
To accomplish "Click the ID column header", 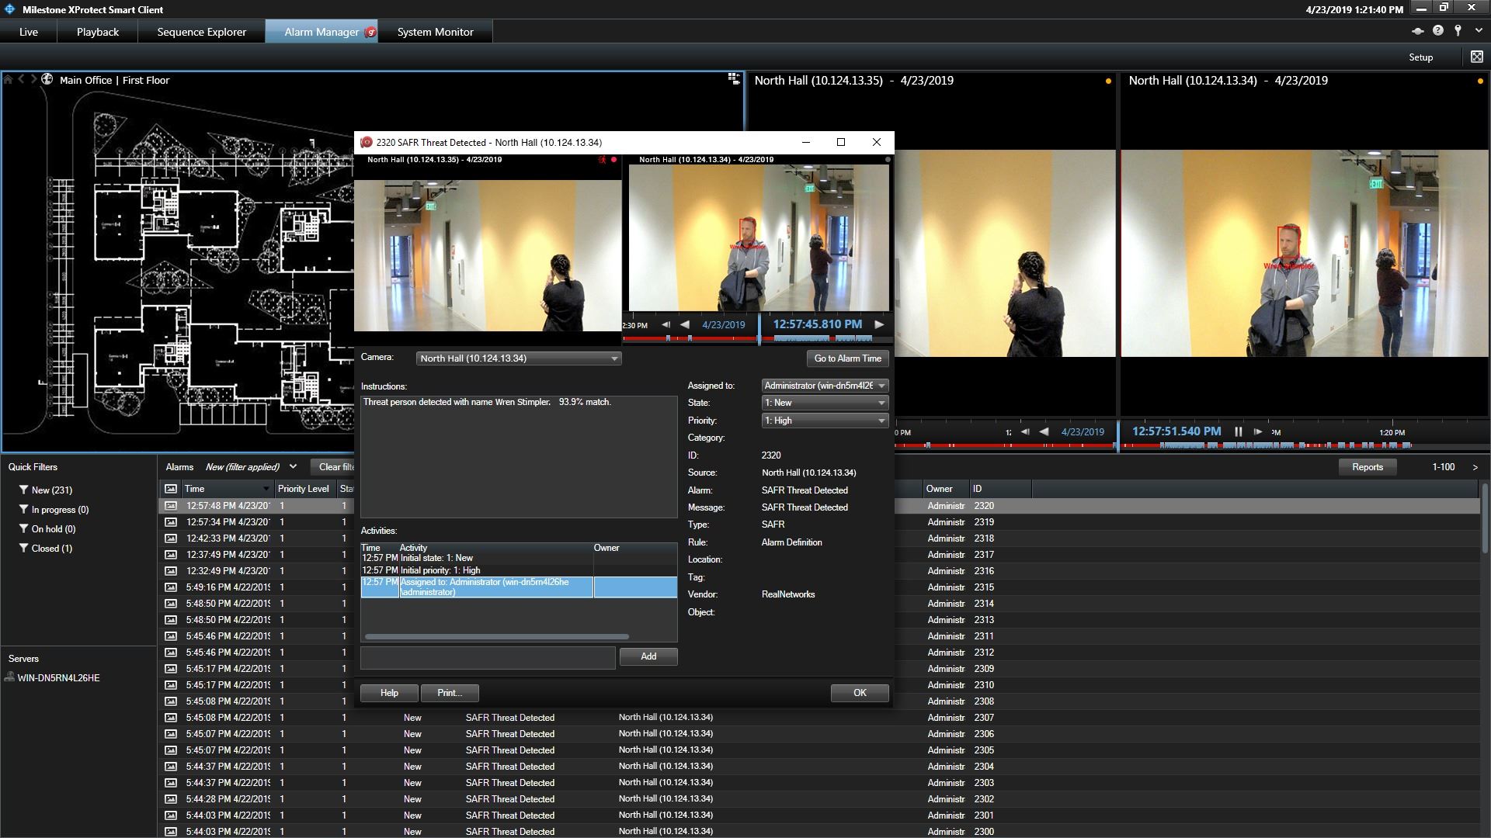I will 1000,489.
